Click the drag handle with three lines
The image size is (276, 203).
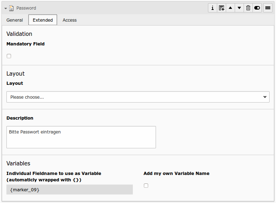coord(268,8)
